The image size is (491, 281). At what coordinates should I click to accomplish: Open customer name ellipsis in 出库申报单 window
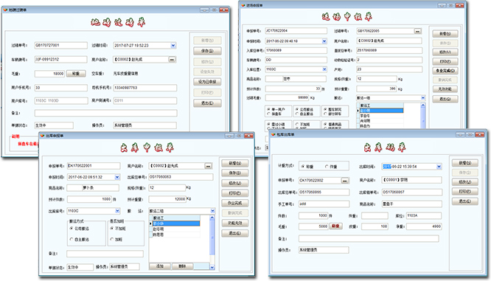point(208,166)
